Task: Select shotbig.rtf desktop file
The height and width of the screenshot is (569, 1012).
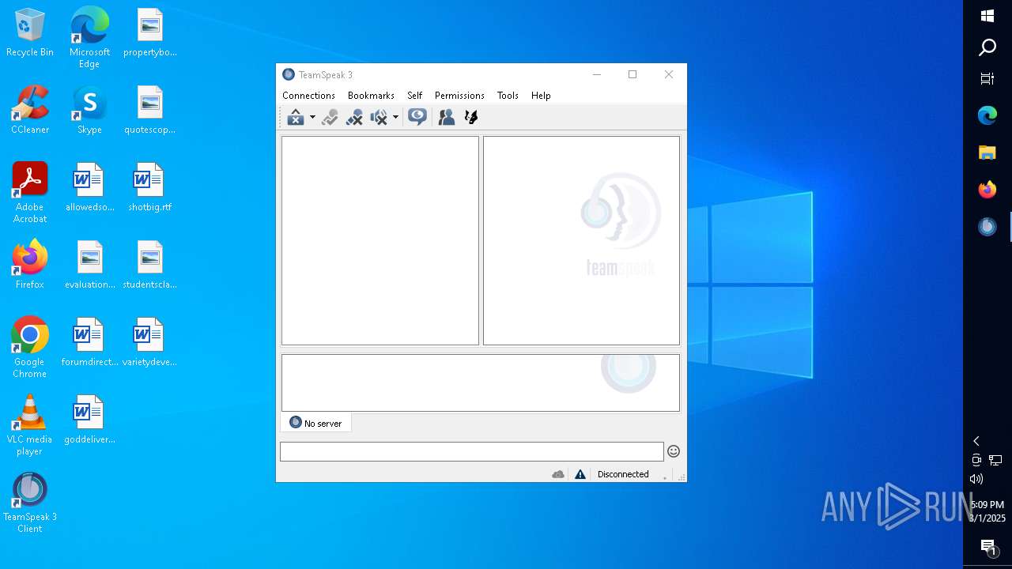Action: click(x=149, y=187)
